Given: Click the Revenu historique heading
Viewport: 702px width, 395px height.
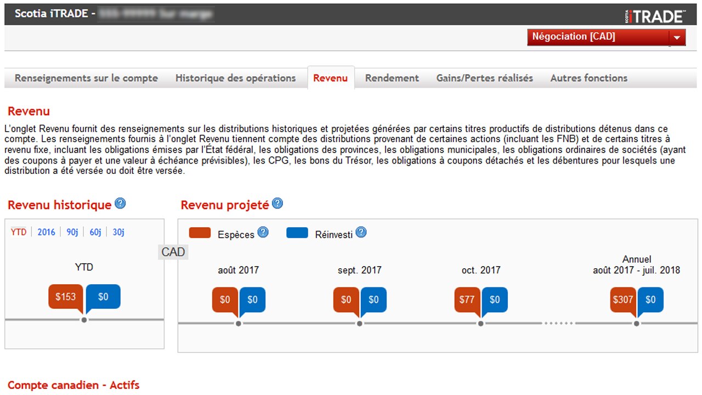Looking at the screenshot, I should click(x=60, y=205).
